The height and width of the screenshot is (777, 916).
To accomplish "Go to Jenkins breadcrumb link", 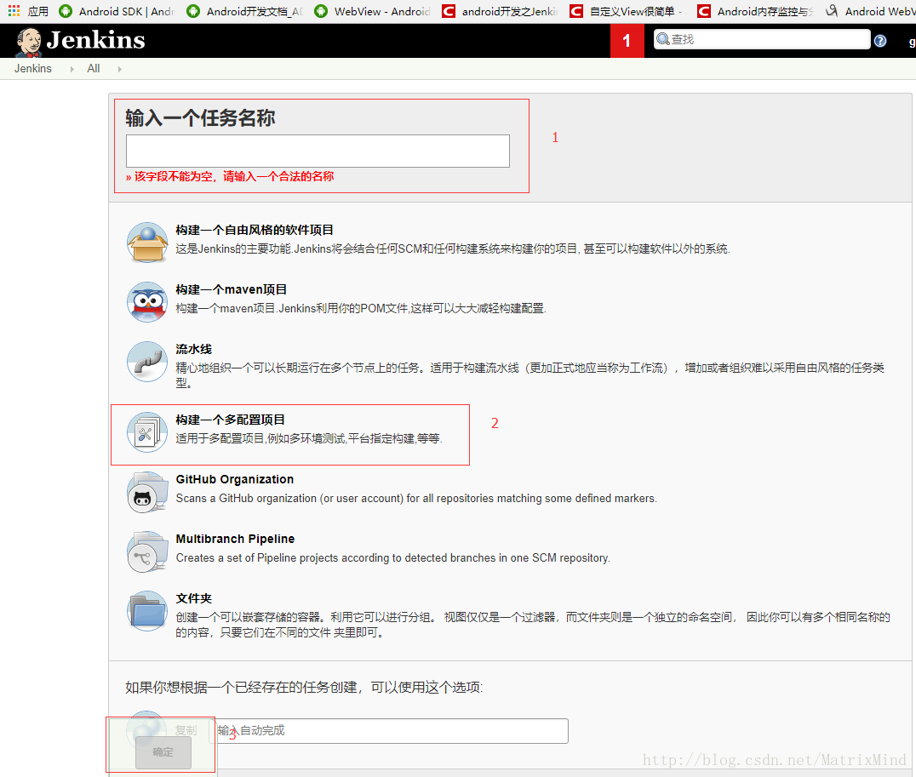I will tap(32, 68).
